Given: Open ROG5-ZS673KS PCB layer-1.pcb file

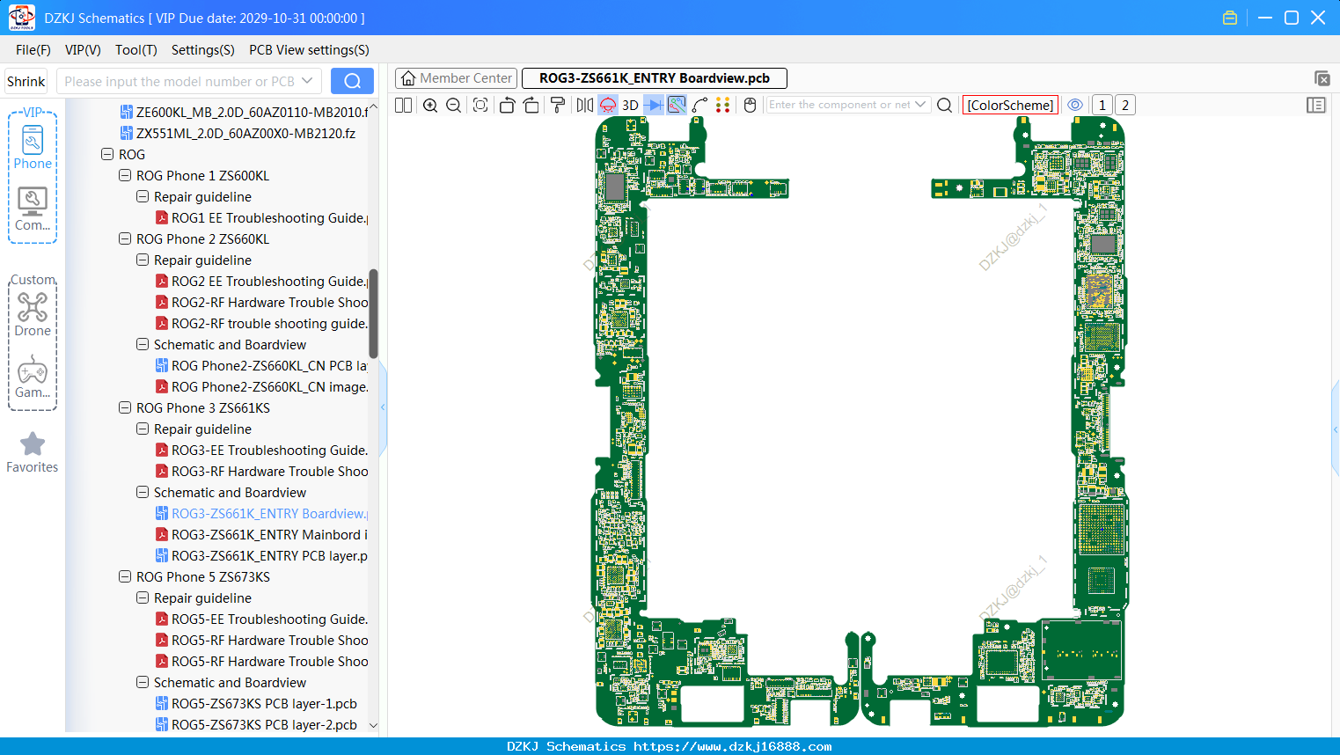Looking at the screenshot, I should point(256,703).
